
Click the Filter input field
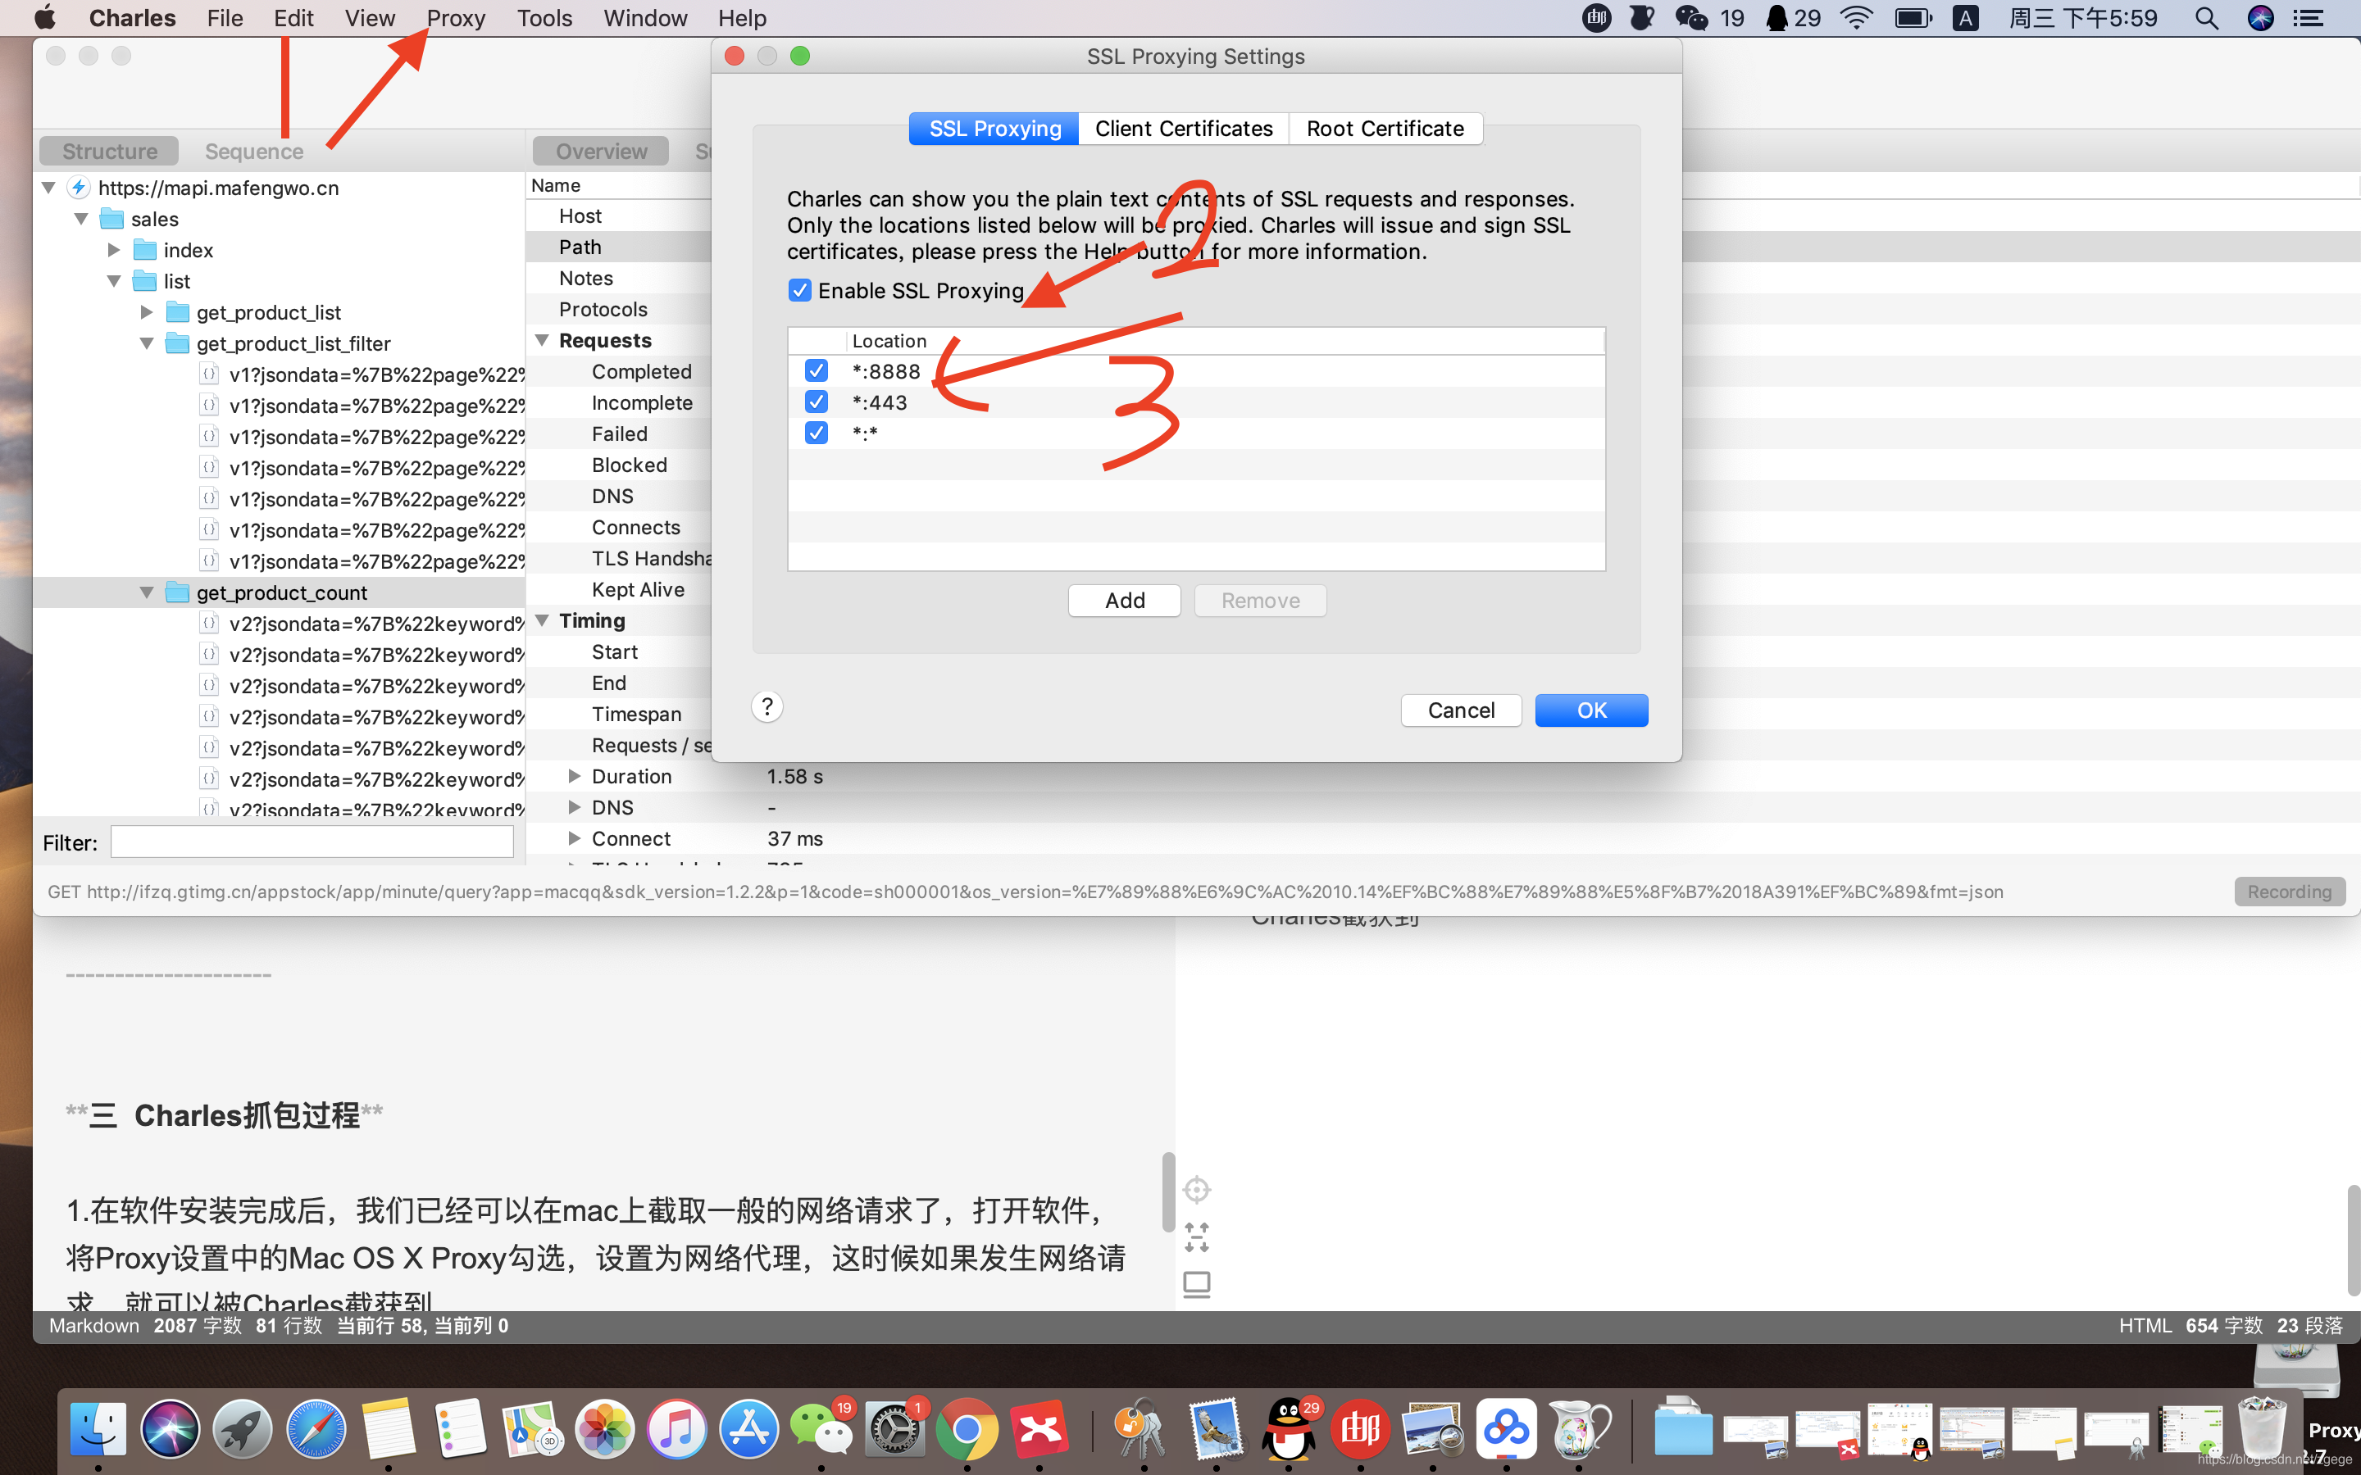312,842
